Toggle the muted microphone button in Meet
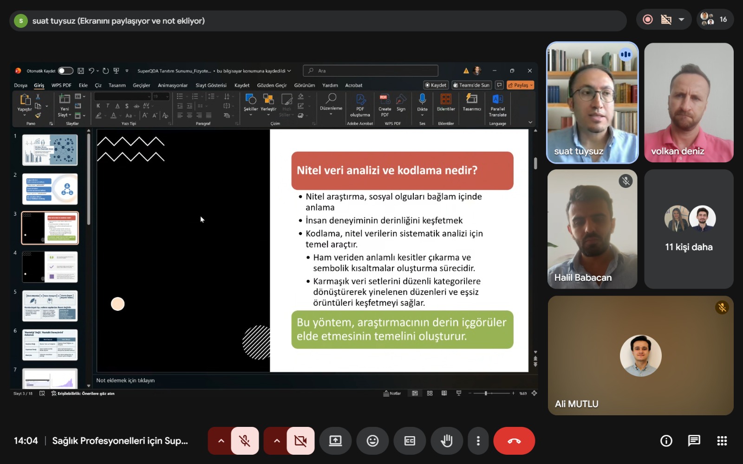The image size is (743, 464). (x=245, y=441)
